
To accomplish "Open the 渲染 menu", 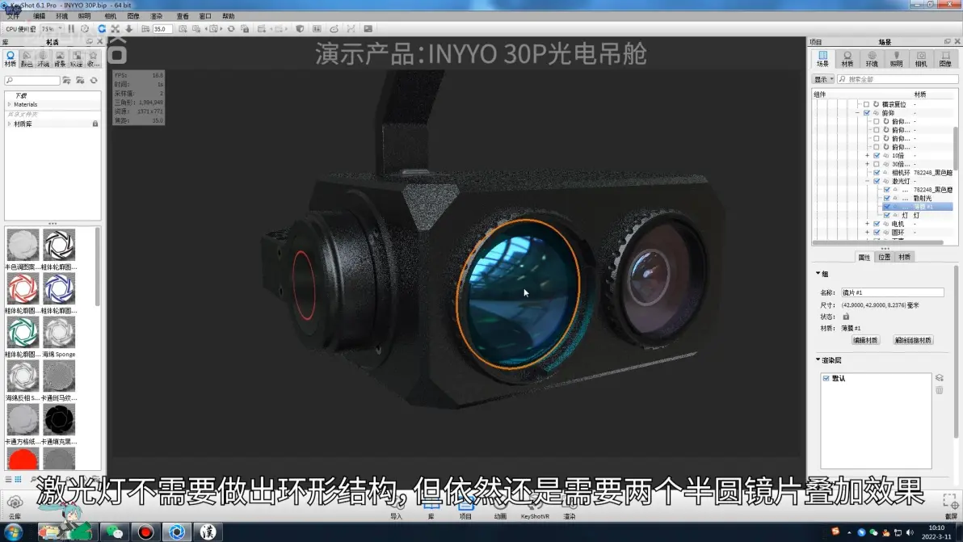I will point(157,16).
